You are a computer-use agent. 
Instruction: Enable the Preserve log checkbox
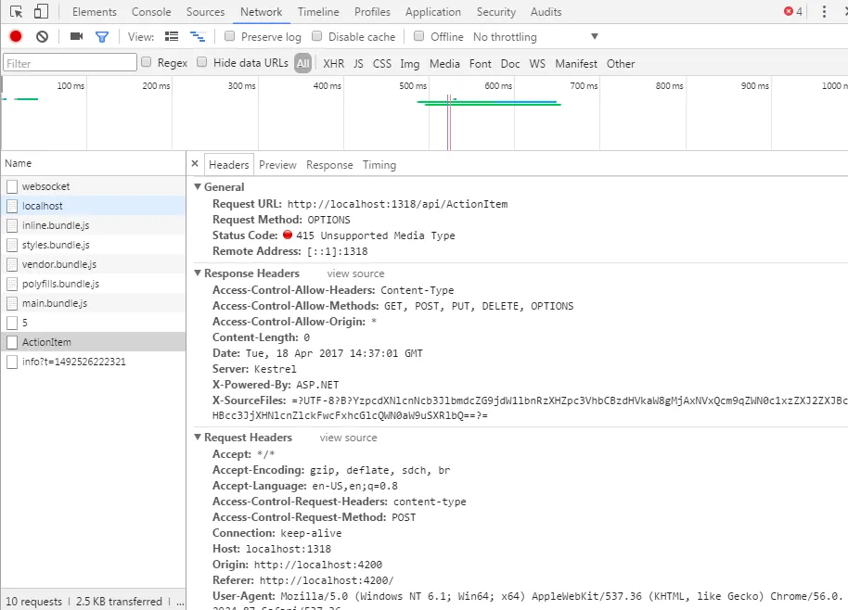point(229,35)
